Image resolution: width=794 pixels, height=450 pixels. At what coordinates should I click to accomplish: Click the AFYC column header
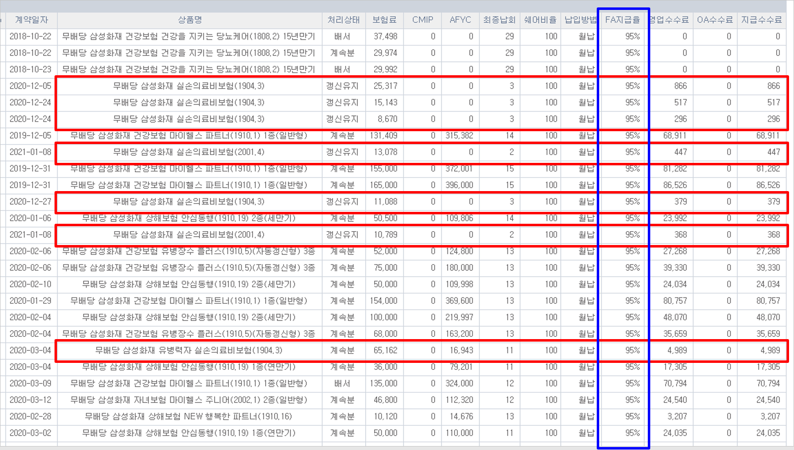pyautogui.click(x=460, y=20)
